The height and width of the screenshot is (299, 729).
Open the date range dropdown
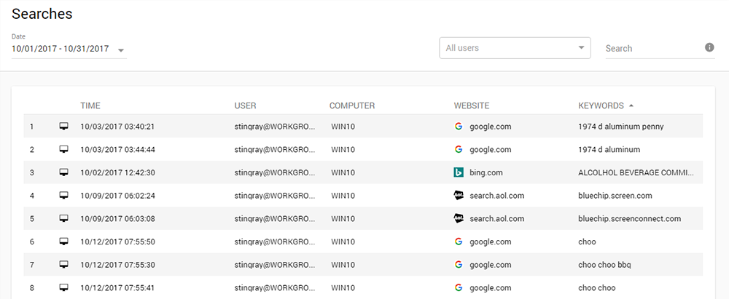click(121, 50)
